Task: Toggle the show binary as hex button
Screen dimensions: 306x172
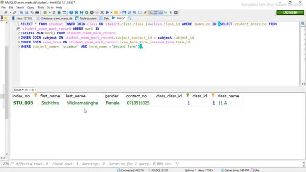Action: coord(155,12)
